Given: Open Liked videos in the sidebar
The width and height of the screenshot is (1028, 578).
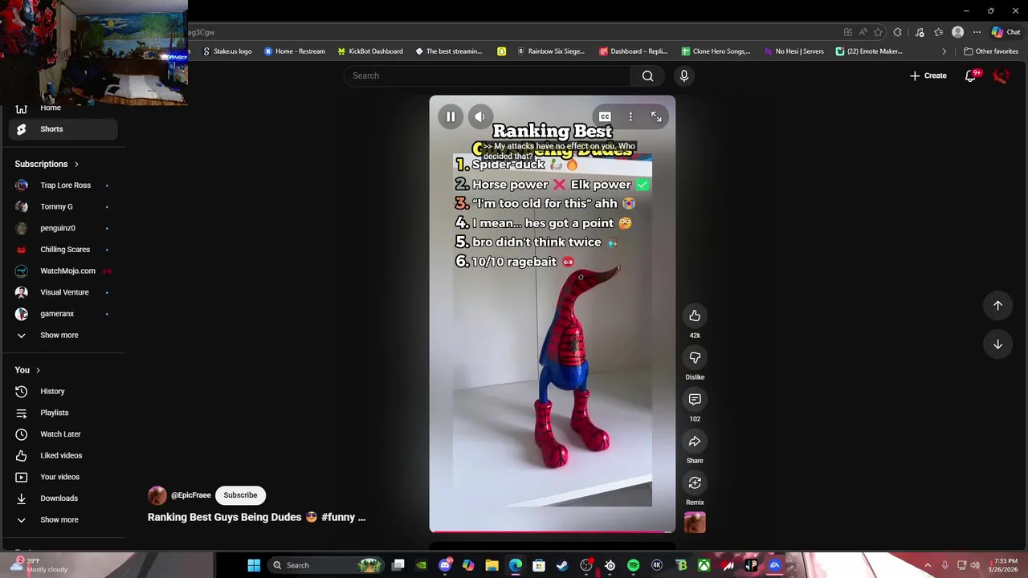Looking at the screenshot, I should [x=63, y=455].
